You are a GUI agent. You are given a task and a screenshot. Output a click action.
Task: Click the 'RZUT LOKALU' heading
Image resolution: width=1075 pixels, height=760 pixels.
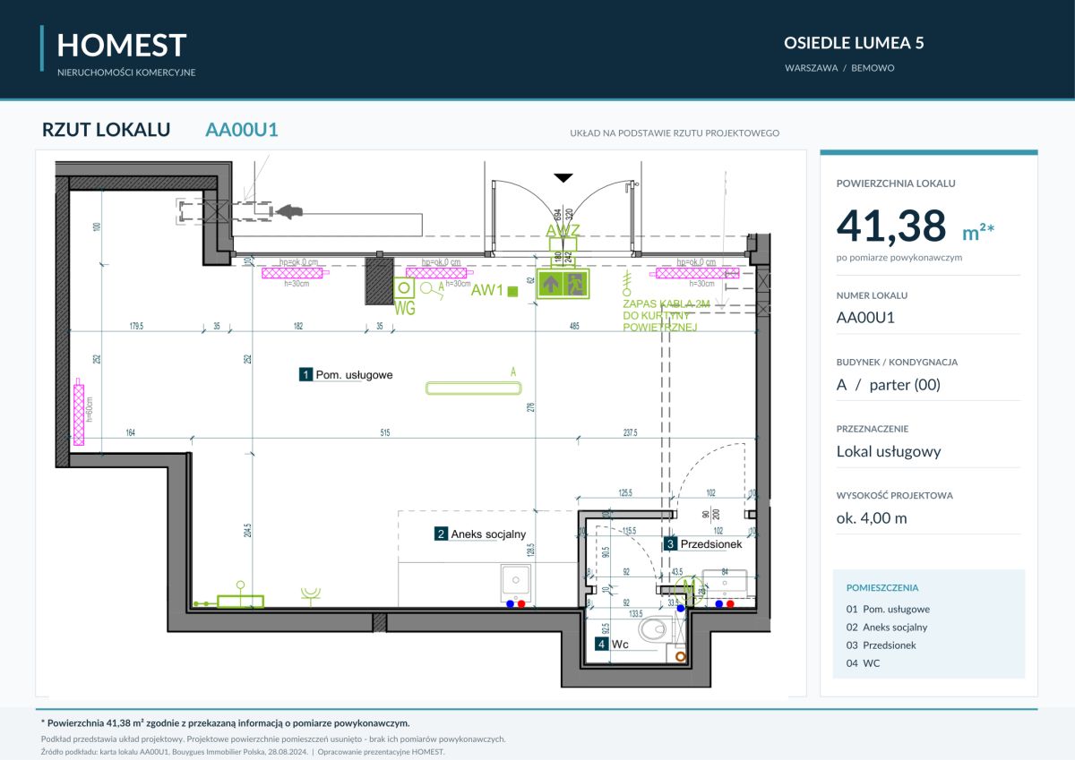click(106, 129)
